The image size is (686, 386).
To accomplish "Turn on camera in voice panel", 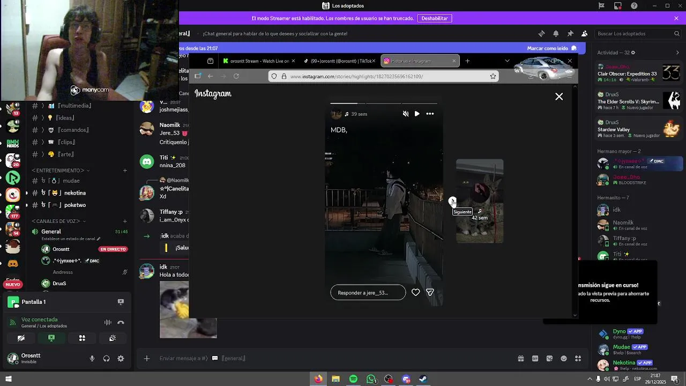I will coord(21,338).
